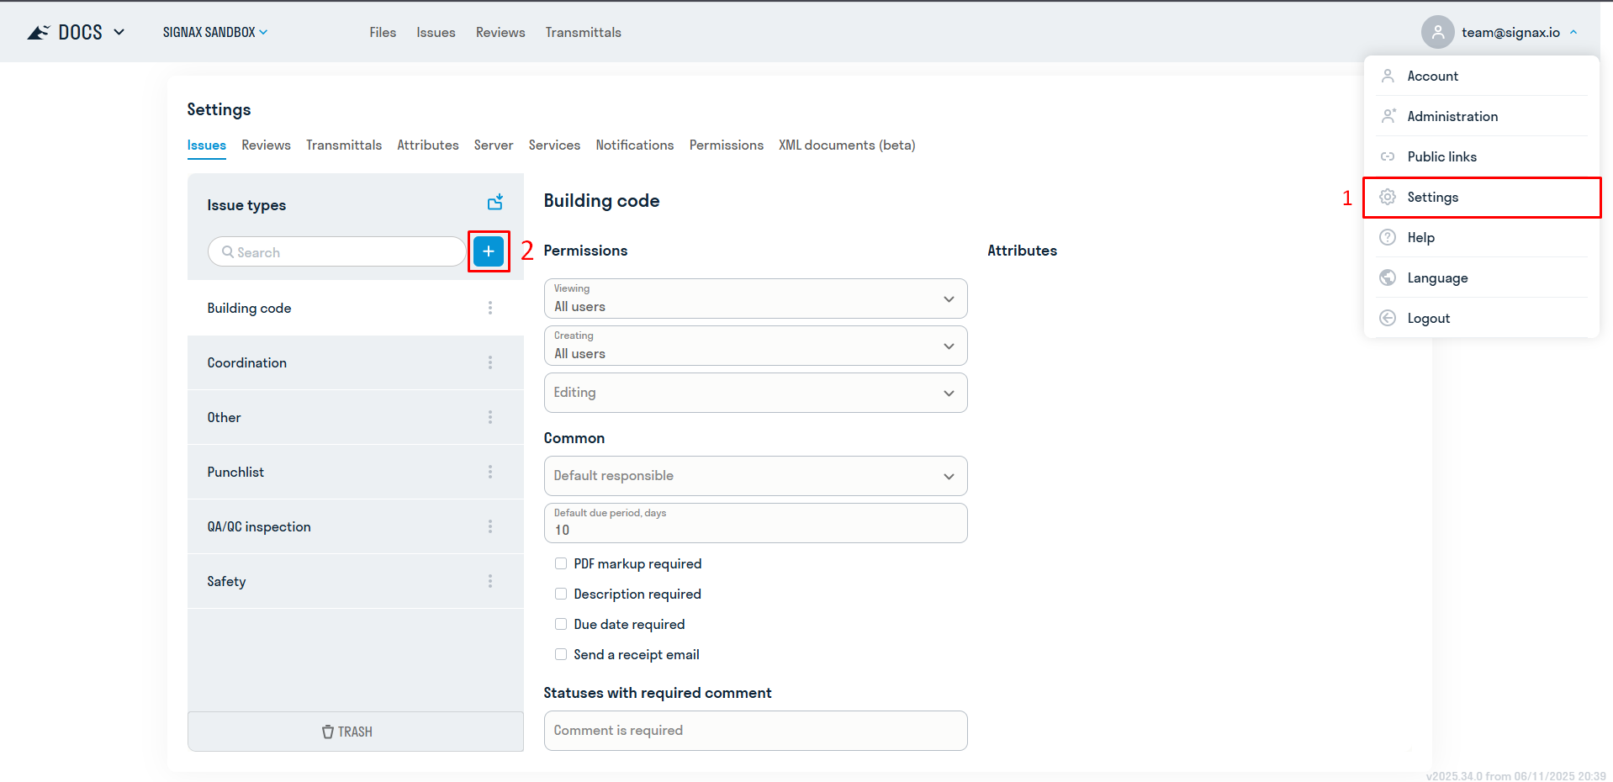
Task: Click the import issue types icon
Action: coord(495,202)
